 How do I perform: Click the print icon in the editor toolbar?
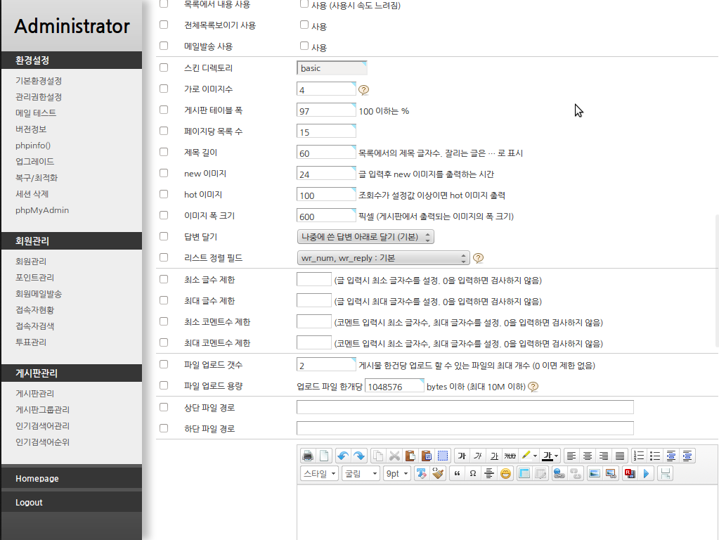(308, 456)
